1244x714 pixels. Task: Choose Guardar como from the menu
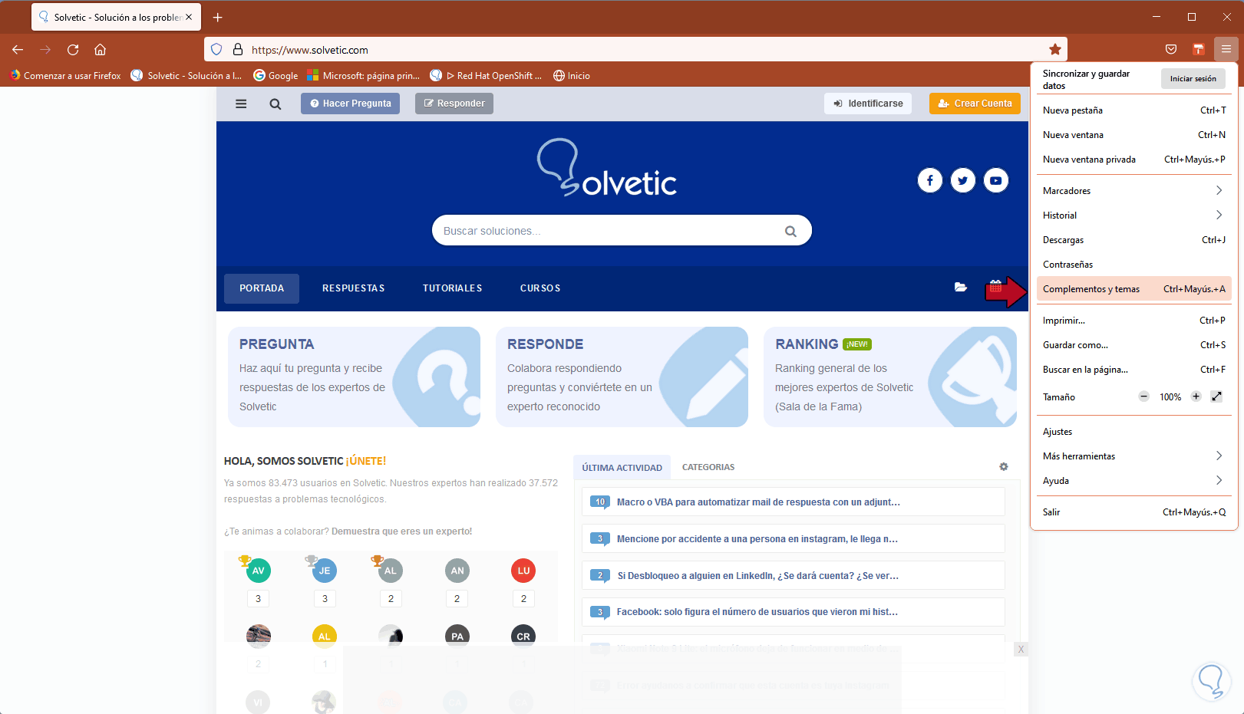[1133, 345]
